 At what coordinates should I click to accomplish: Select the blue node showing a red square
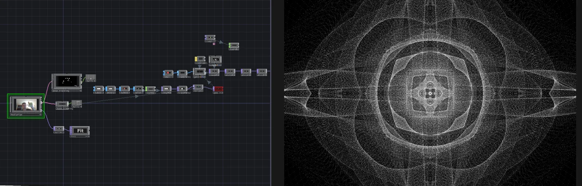(168, 74)
